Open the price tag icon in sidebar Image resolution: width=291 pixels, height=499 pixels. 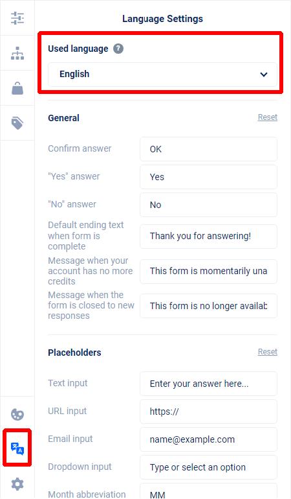point(17,123)
